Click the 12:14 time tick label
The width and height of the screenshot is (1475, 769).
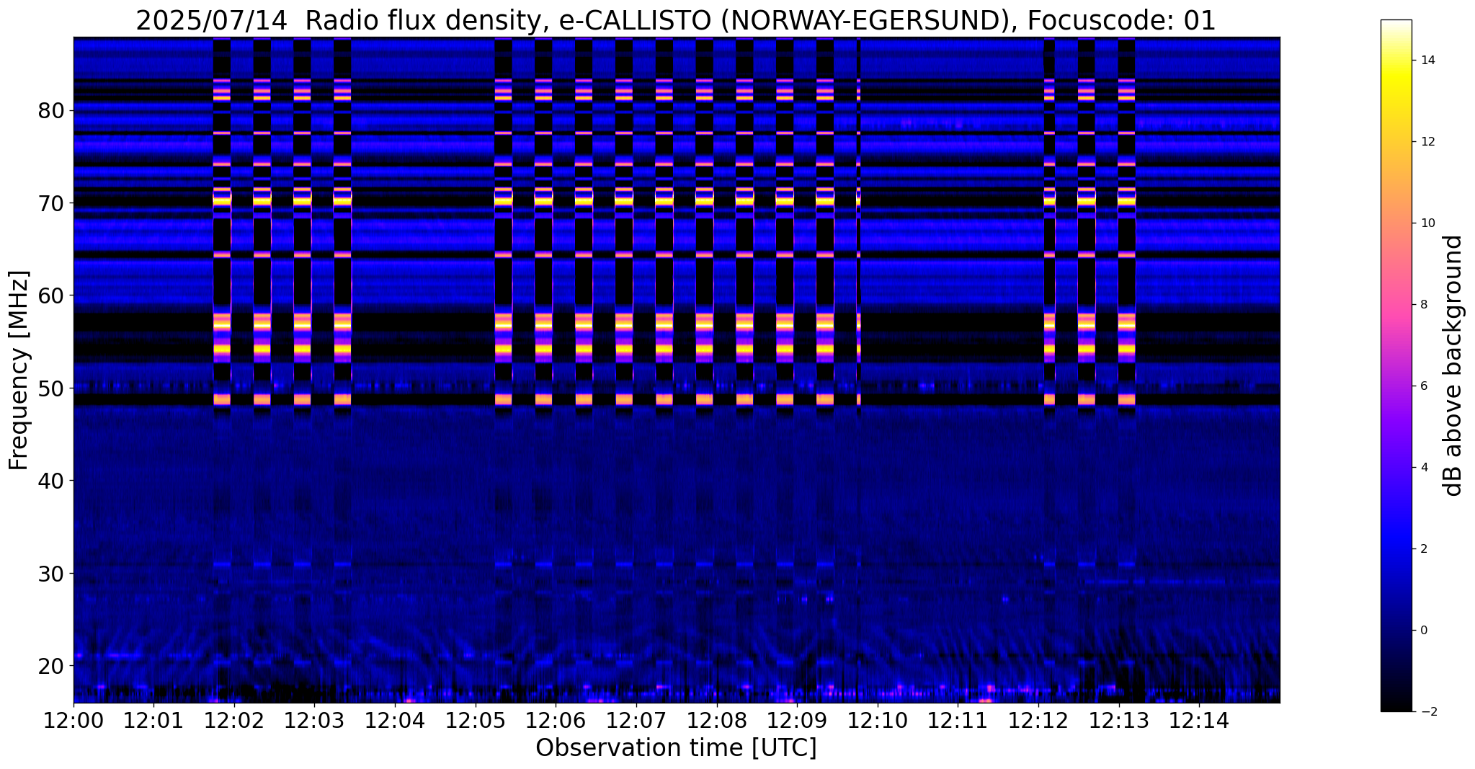1200,720
